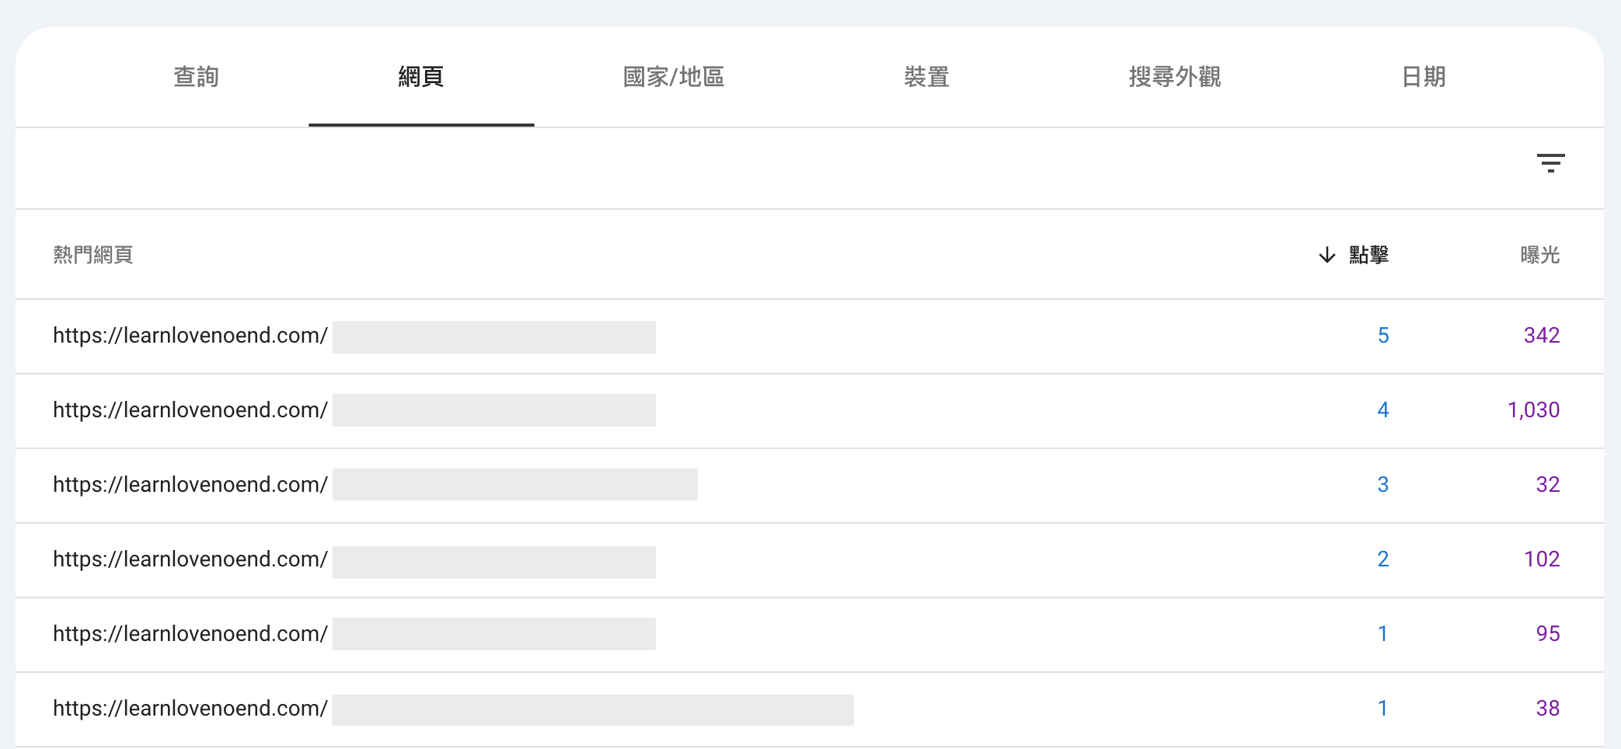Click the 熱門網頁 column header
Screen dimensions: 1621x749
pos(93,255)
